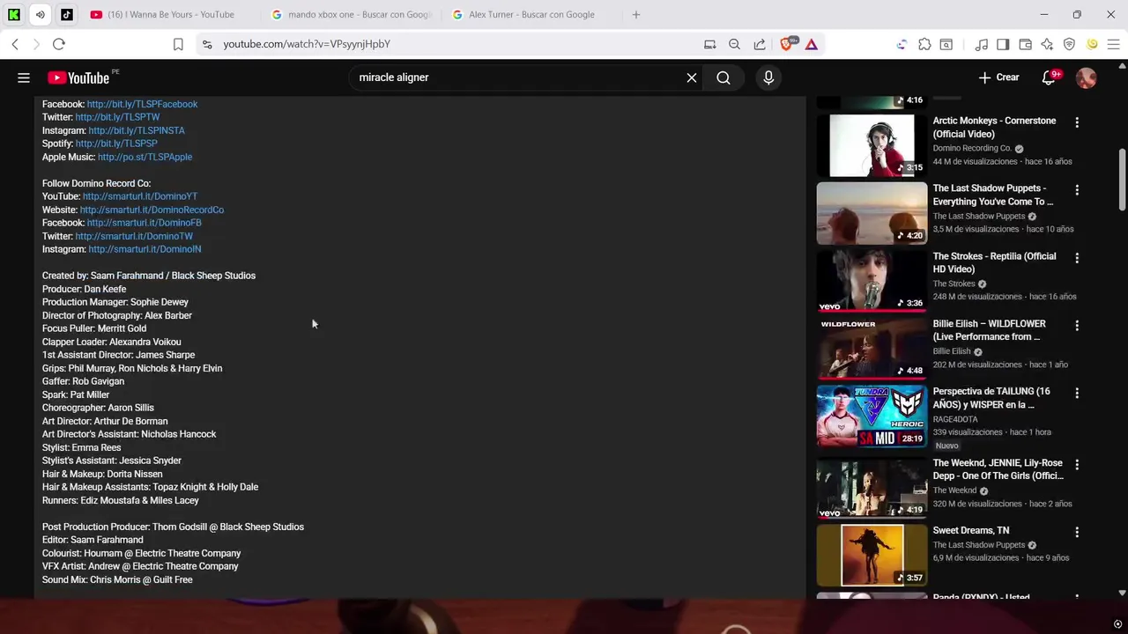Open the RAGE4DOTA channel name
Viewport: 1128px width, 634px height.
(x=955, y=419)
